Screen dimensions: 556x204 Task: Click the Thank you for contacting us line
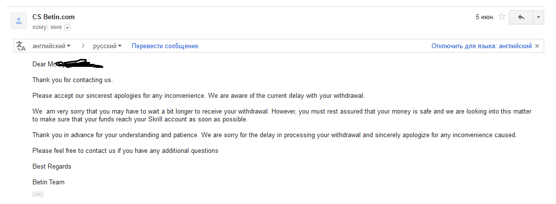pos(73,80)
